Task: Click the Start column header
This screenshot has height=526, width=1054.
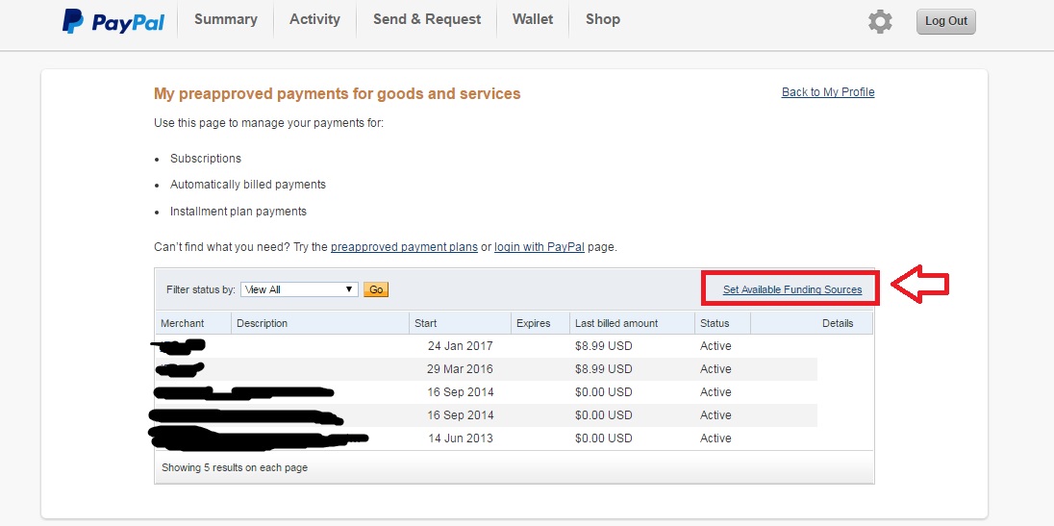Action: 426,323
